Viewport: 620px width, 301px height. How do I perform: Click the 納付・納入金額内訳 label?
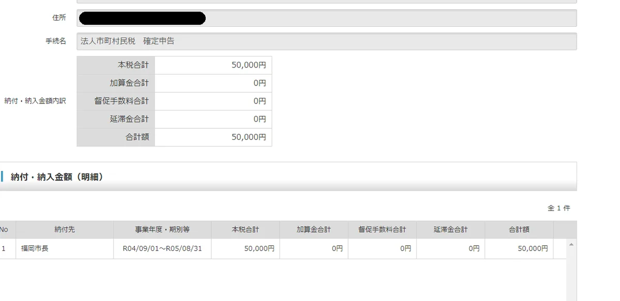pyautogui.click(x=35, y=101)
